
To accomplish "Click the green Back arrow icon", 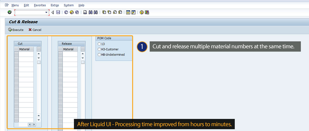I will pyautogui.click(x=66, y=12).
